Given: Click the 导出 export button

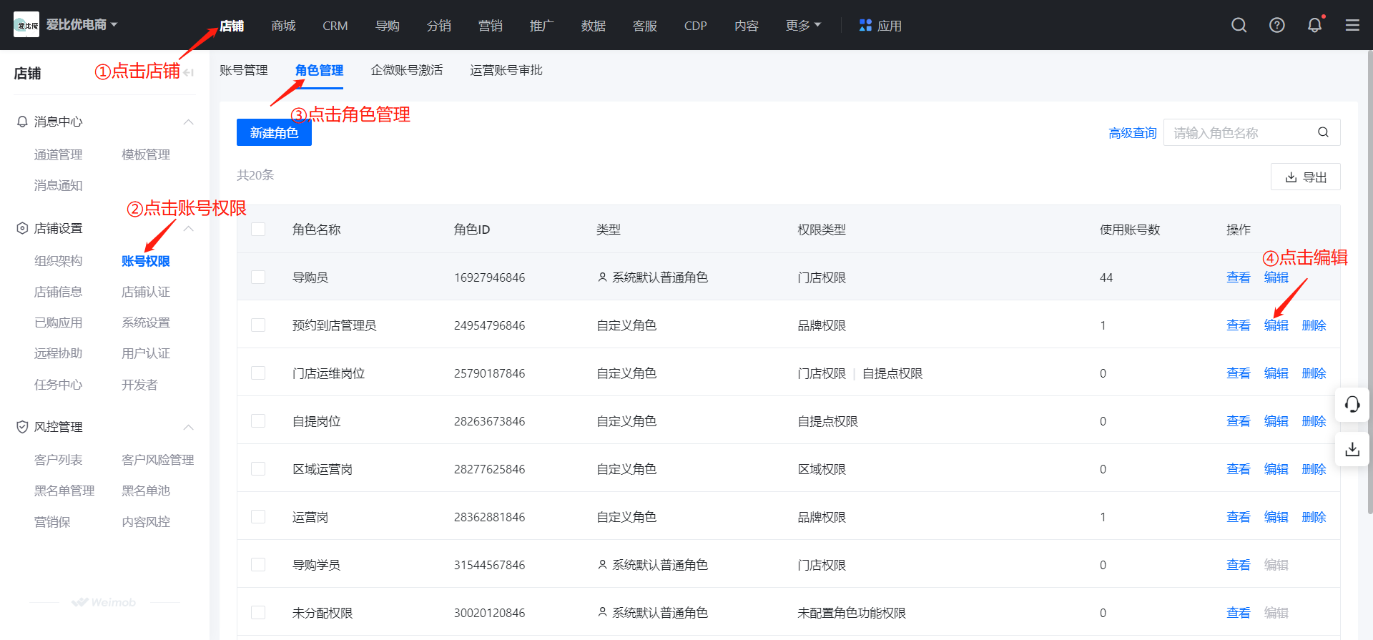Looking at the screenshot, I should coord(1305,177).
